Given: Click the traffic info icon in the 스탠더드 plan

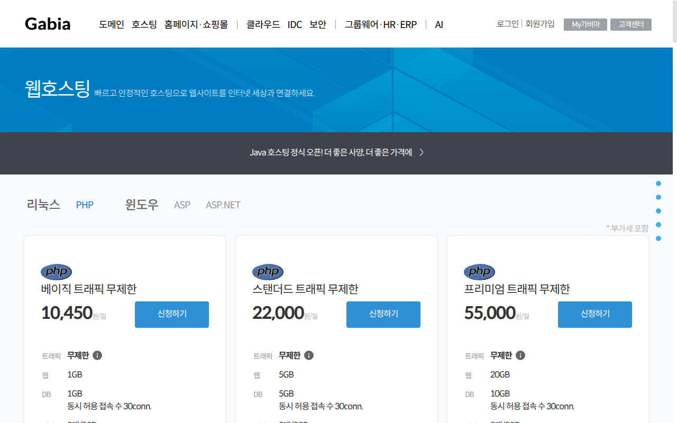Looking at the screenshot, I should [309, 355].
